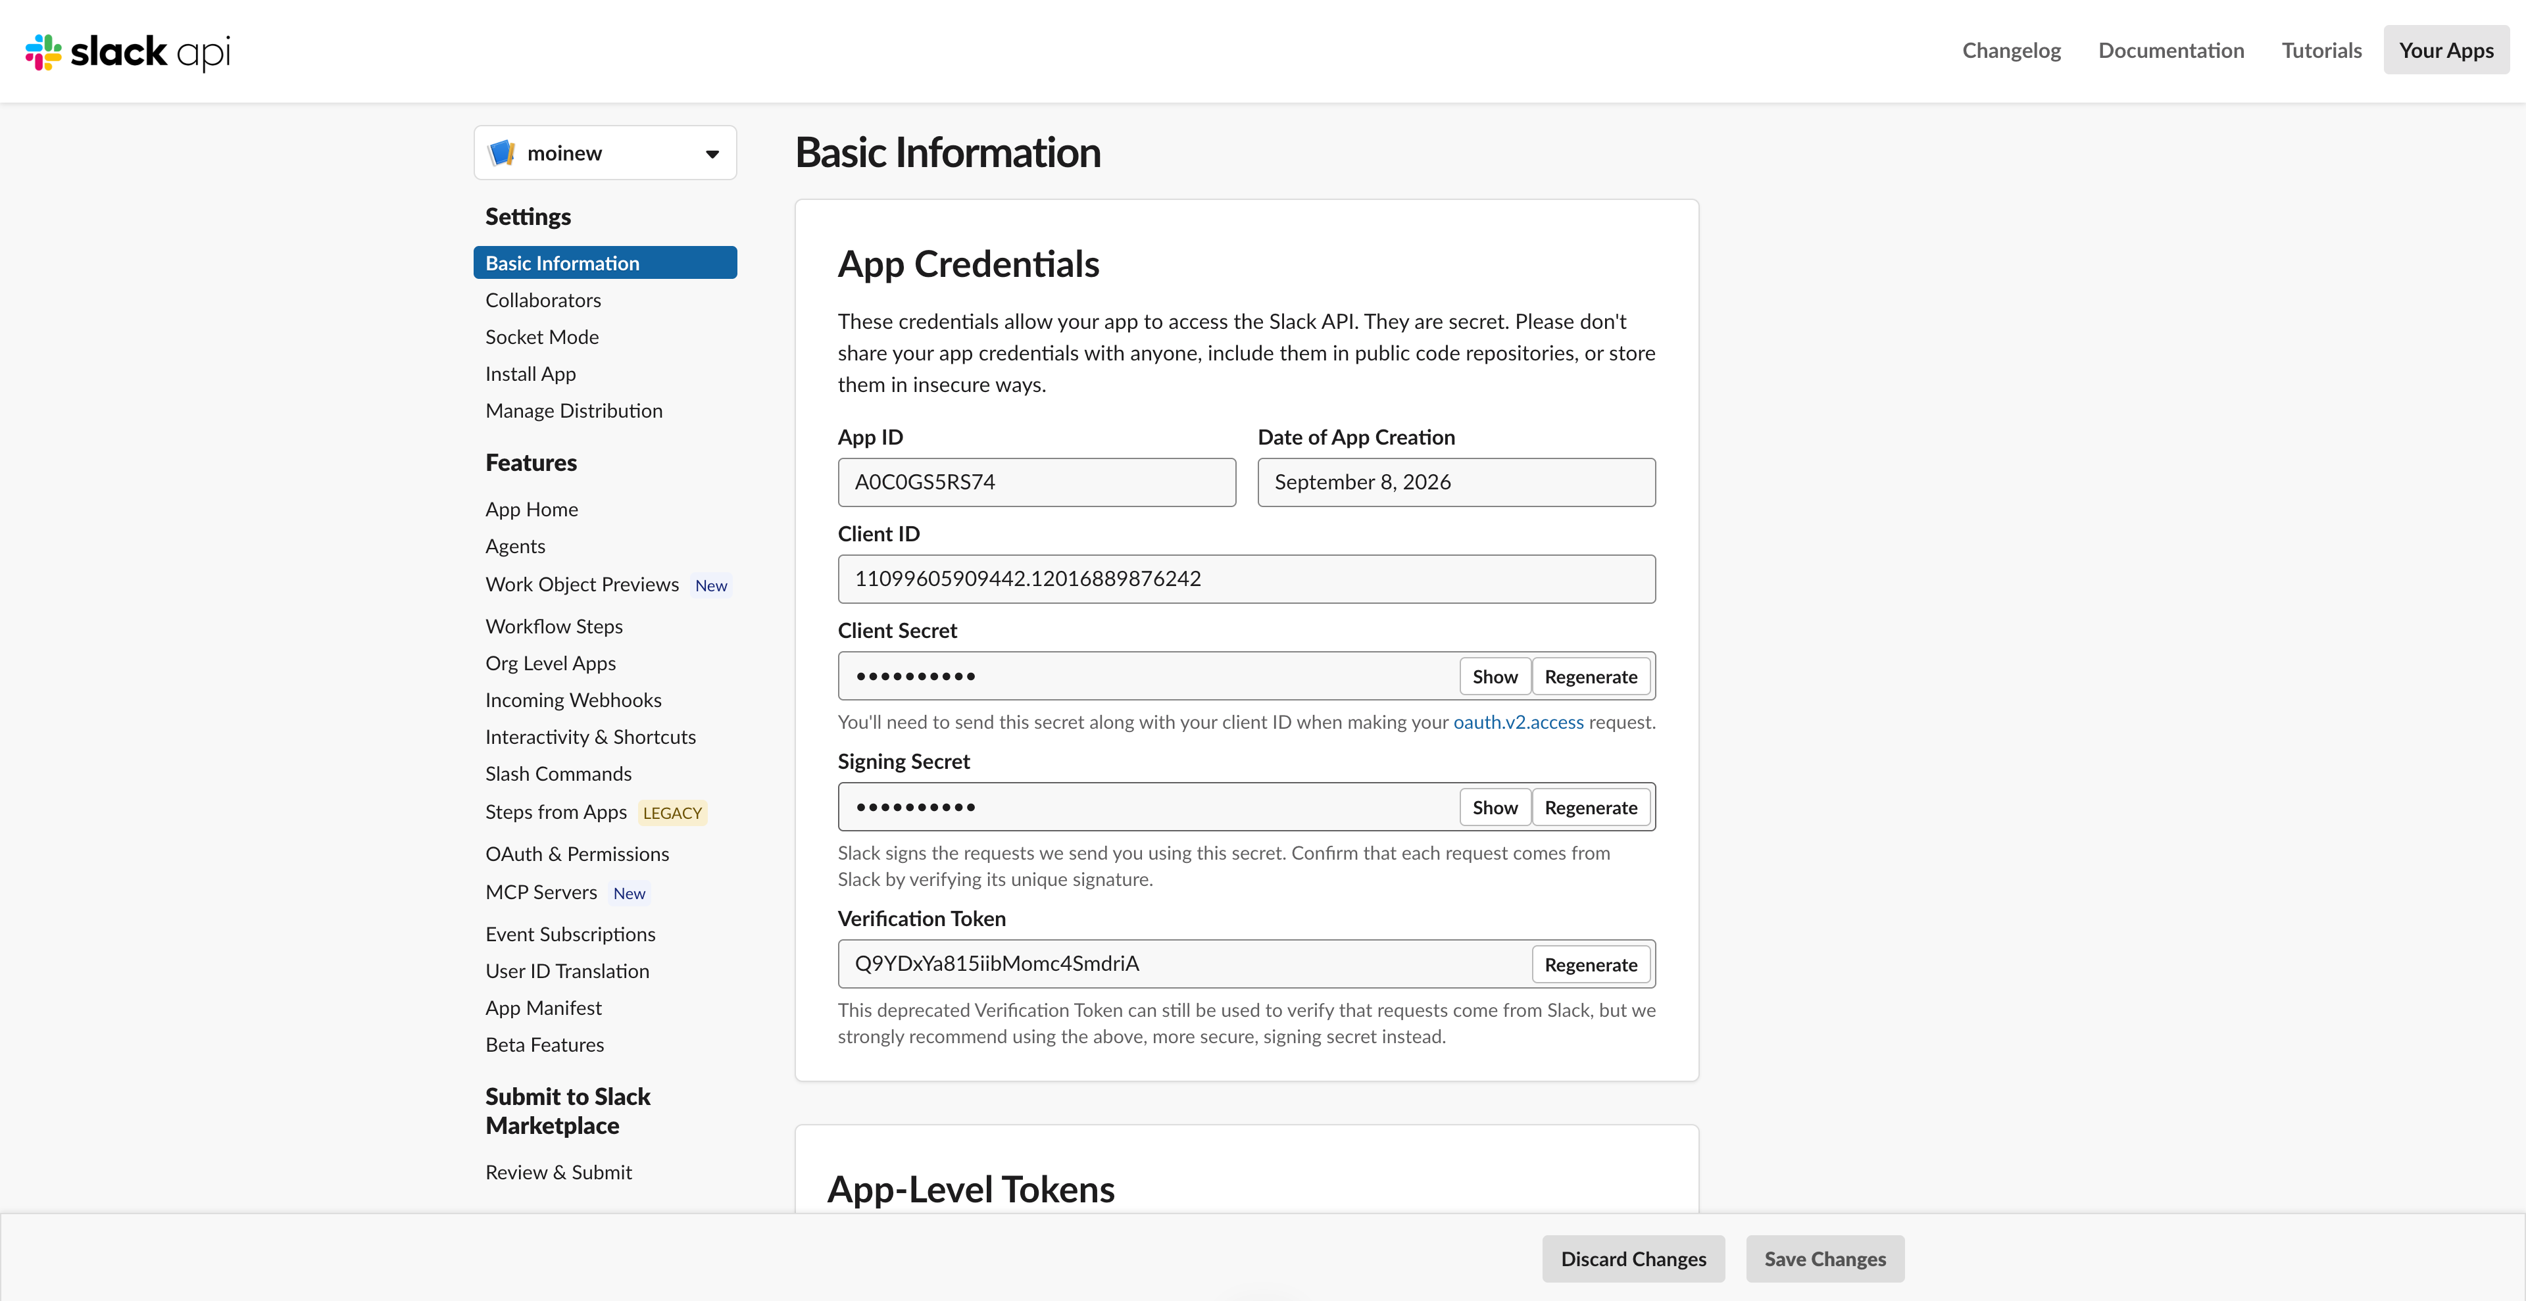Screen dimensions: 2526x1301
Task: Open App Manifest page
Action: [543, 1008]
